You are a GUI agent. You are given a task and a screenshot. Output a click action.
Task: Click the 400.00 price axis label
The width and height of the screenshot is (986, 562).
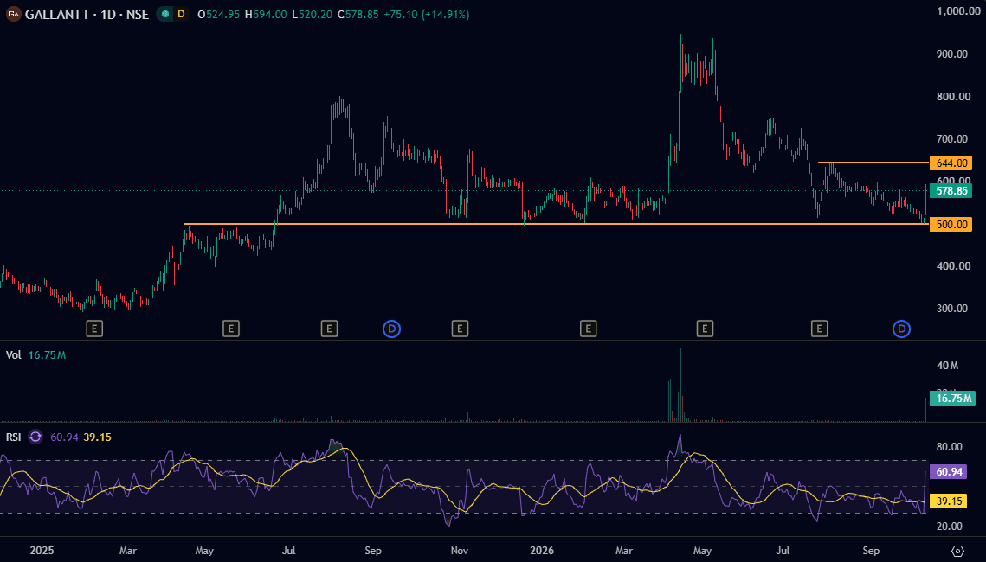pyautogui.click(x=953, y=265)
